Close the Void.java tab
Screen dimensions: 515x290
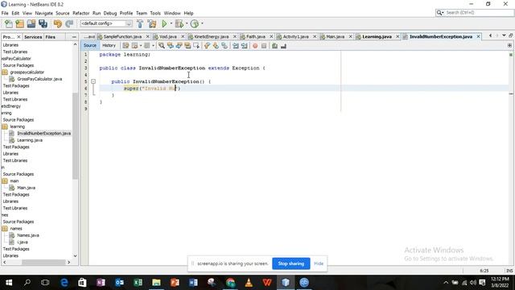pyautogui.click(x=183, y=36)
